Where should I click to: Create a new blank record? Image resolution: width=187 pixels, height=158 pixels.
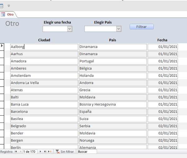tap(50, 151)
